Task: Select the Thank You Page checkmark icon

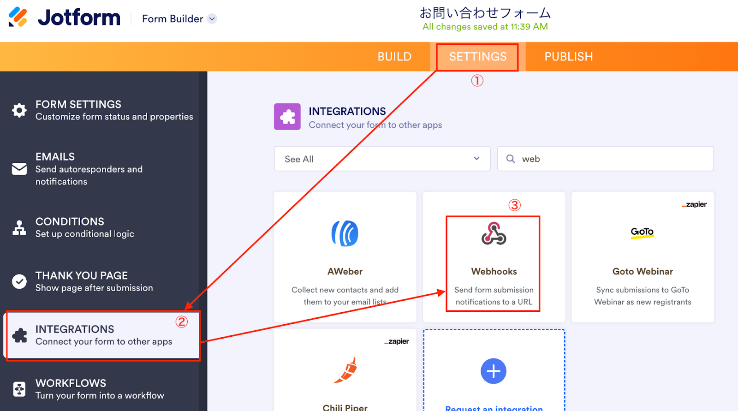Action: tap(19, 281)
